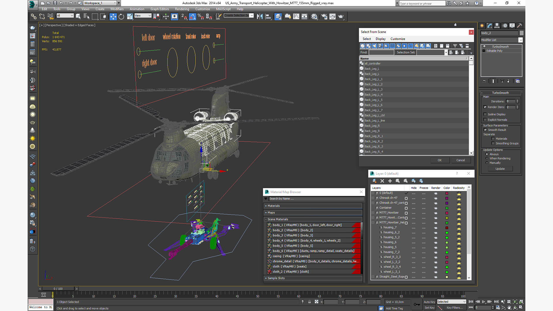Image resolution: width=553 pixels, height=311 pixels.
Task: Open the Mirror tool
Action: (x=260, y=17)
